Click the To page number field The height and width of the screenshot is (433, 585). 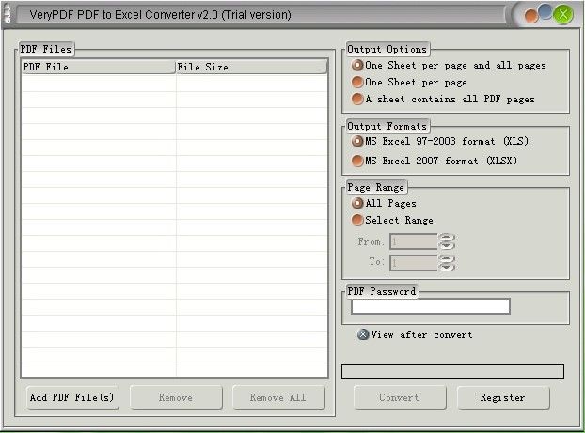pos(414,262)
